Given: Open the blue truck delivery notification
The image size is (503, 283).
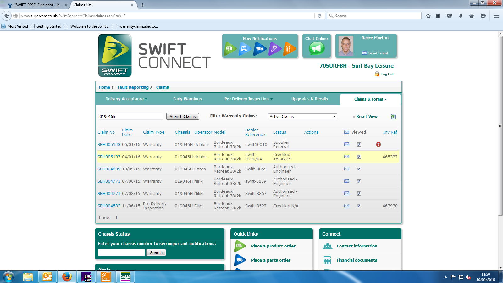Looking at the screenshot, I should pos(260,49).
